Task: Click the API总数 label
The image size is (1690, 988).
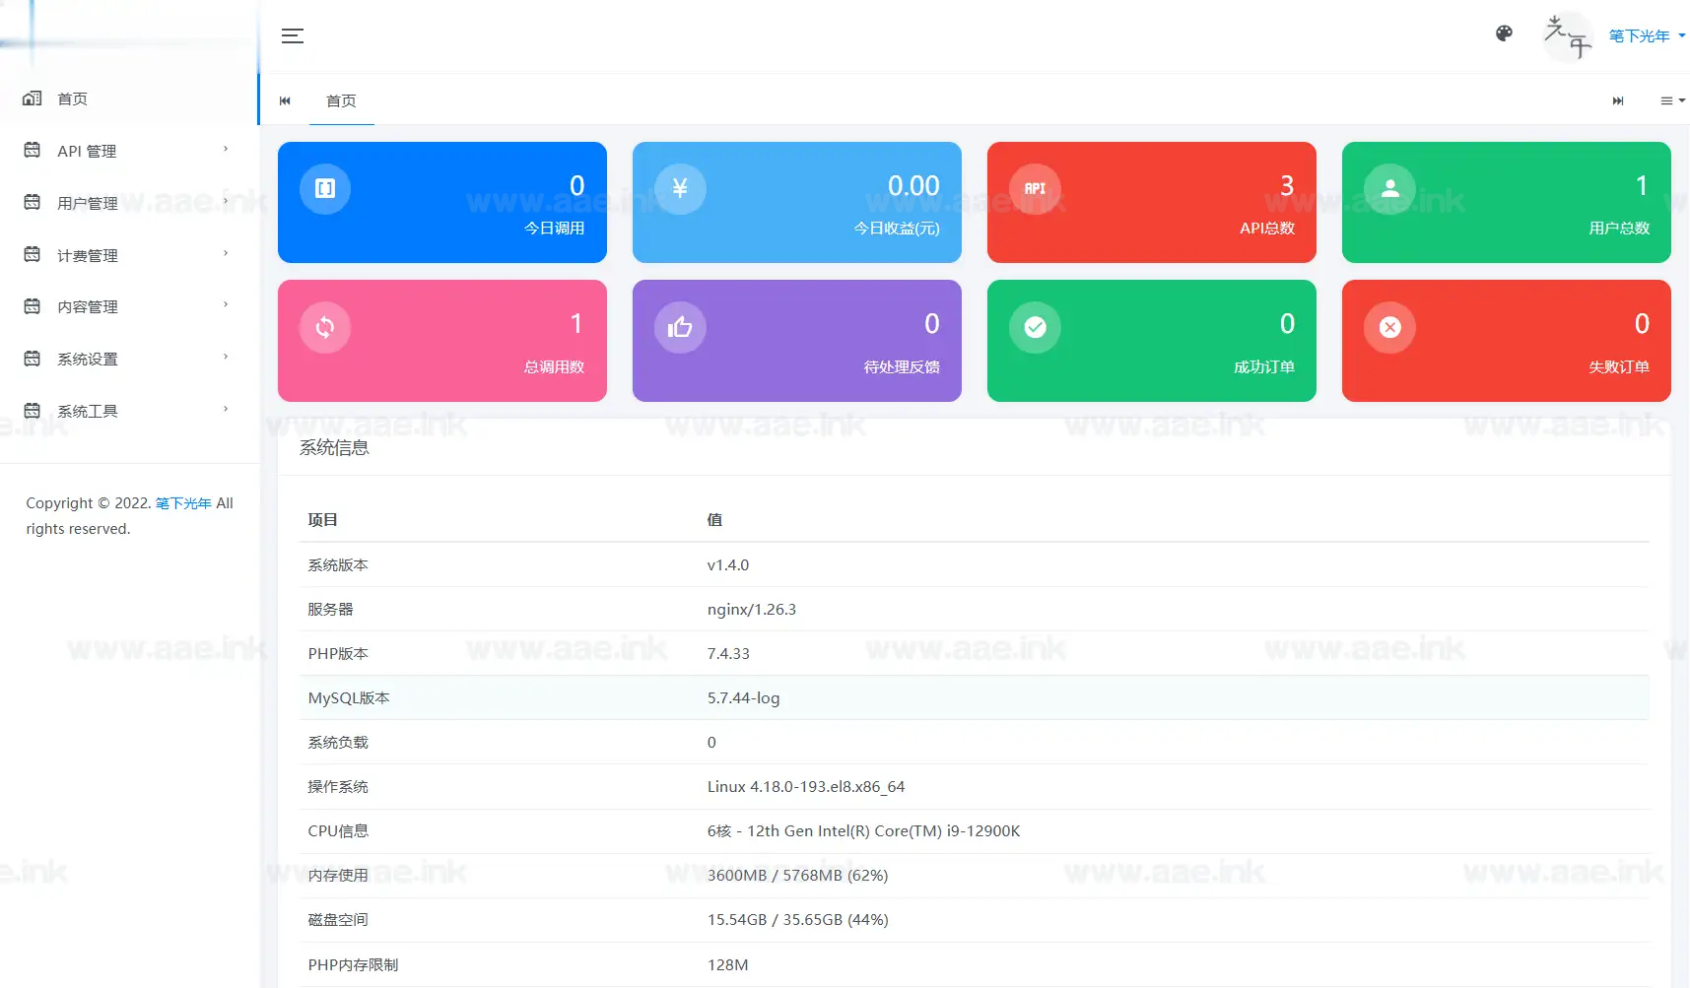Action: [x=1267, y=229]
